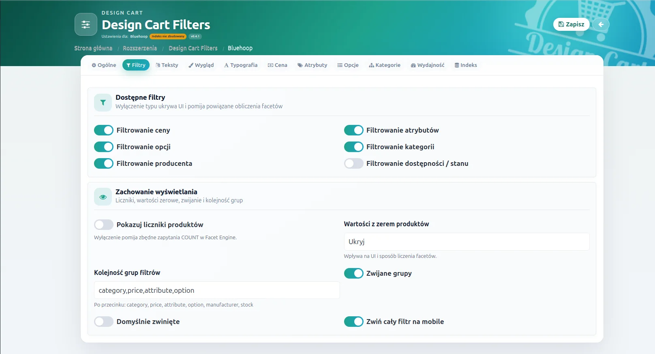Enable Domyślnie zwinięte toggle
Screen dimensions: 655x354
click(104, 322)
